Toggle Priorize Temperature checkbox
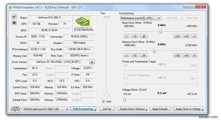221x120 pixels. 125,75
